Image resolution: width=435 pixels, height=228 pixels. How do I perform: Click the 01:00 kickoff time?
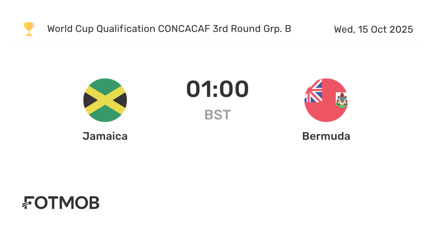(x=217, y=89)
